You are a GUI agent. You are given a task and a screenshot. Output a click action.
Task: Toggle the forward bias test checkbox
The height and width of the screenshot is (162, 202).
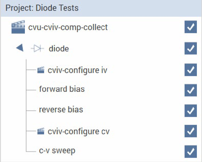[x=190, y=90]
